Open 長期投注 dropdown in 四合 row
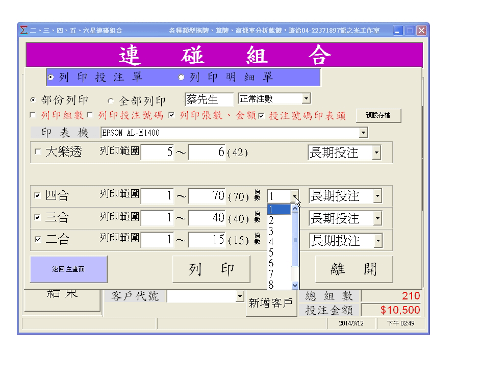Image resolution: width=482 pixels, height=379 pixels. point(377,196)
